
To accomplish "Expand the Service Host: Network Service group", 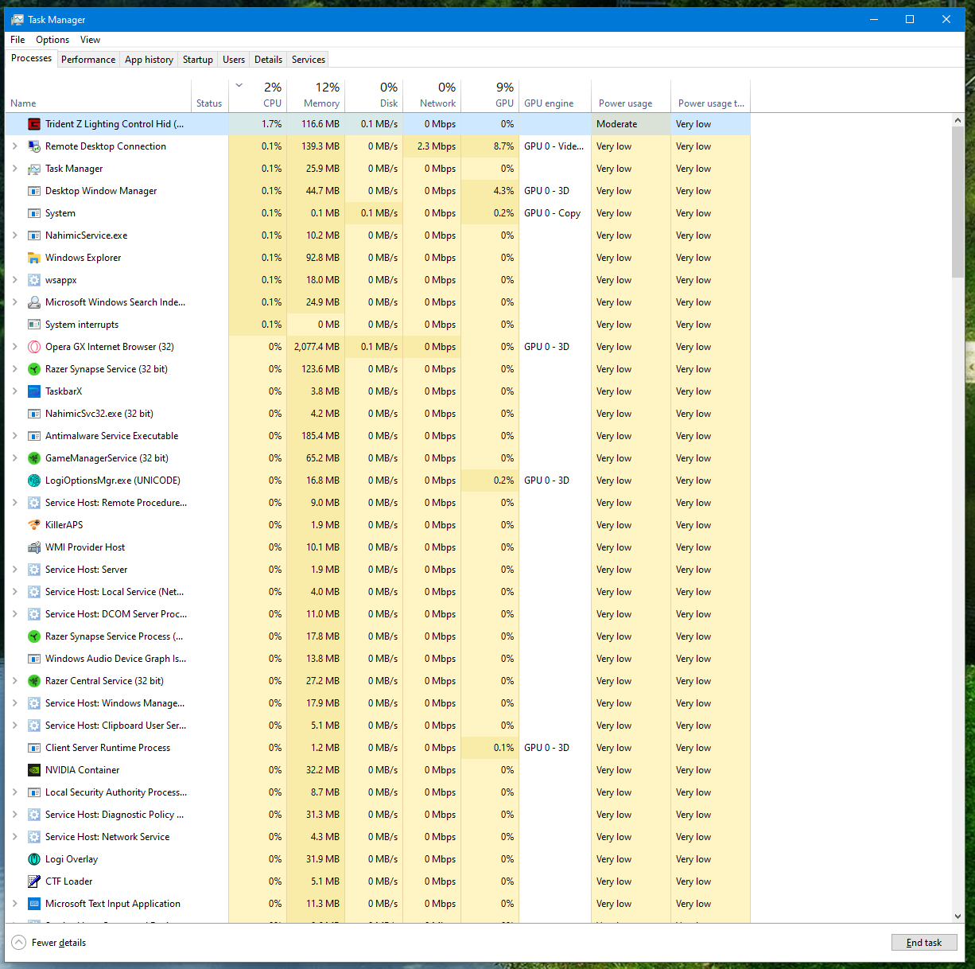I will tap(14, 837).
